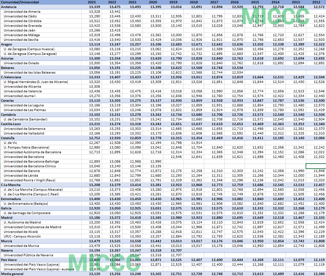This screenshot has width=326, height=276.
Task: Click U. Pompeu Fabra (Barcelona) row label
Action: 26,147
